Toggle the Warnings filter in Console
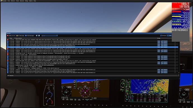 (20, 36)
